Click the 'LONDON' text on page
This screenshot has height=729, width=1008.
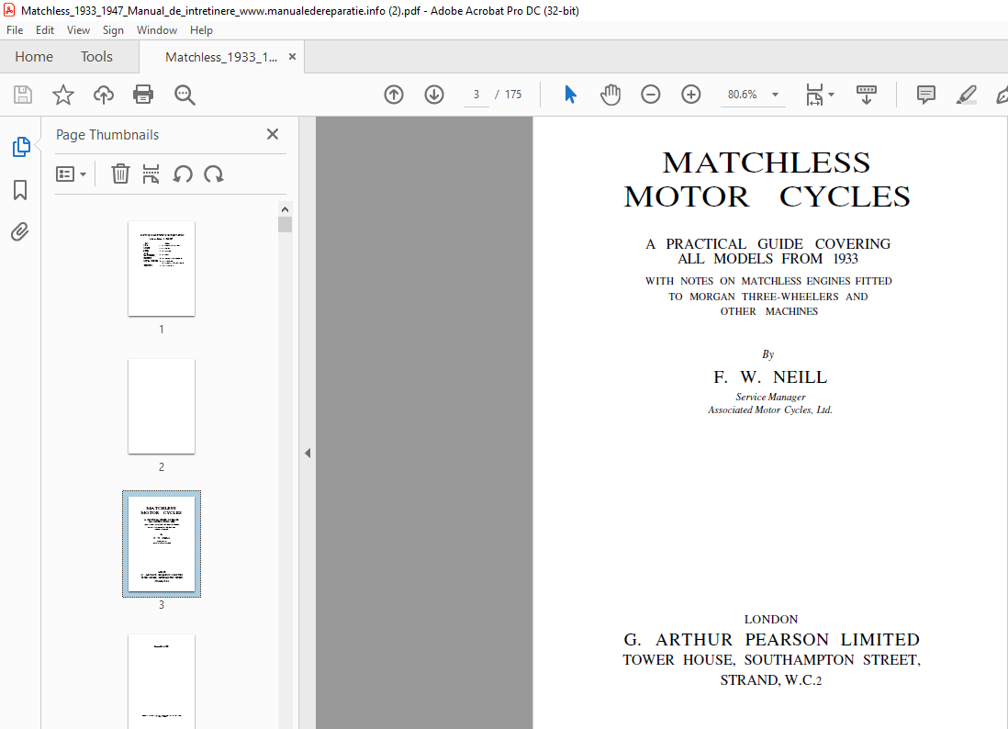pos(771,619)
